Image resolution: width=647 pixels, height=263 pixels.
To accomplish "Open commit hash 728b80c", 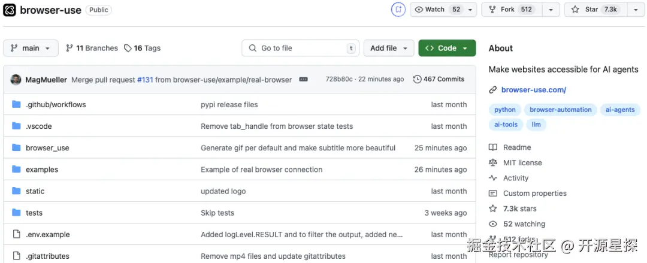I will 338,79.
